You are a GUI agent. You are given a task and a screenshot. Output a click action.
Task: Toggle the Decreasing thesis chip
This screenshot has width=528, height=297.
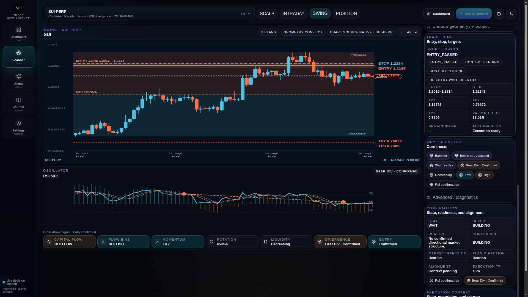(441, 175)
